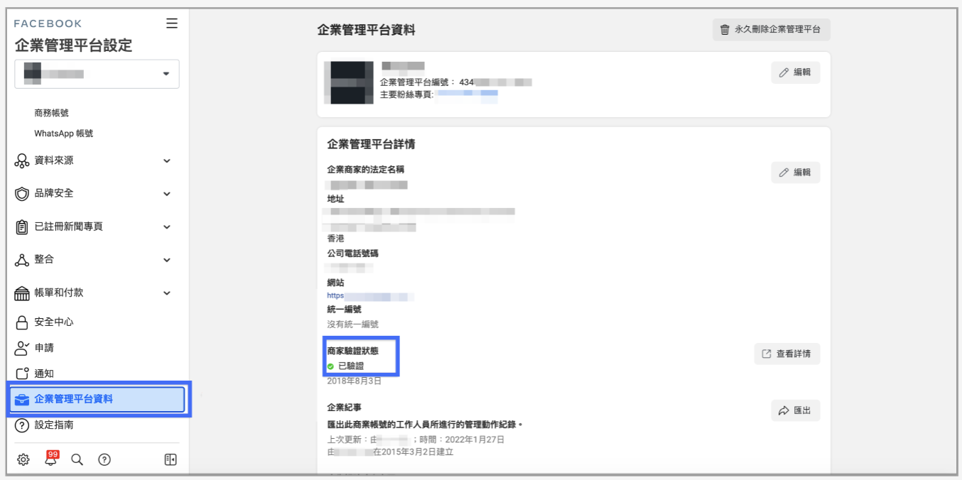Click the 品牌安全 shield icon
962x480 pixels.
21,194
